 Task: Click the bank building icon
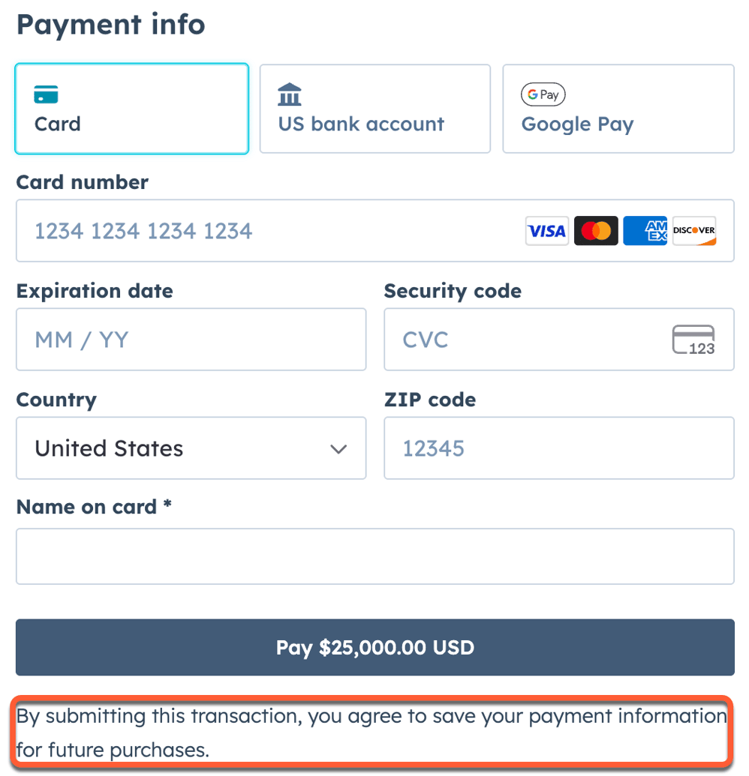(289, 94)
